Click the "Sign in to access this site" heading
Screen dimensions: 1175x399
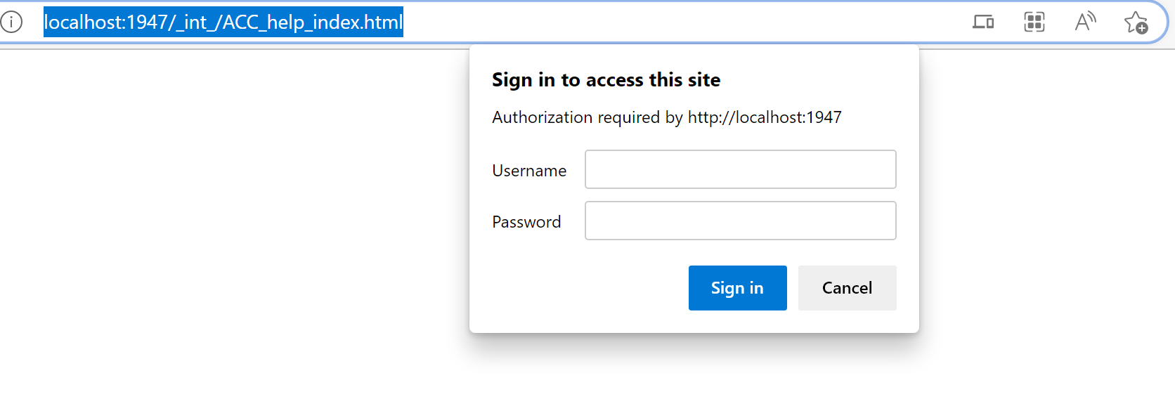[x=606, y=80]
